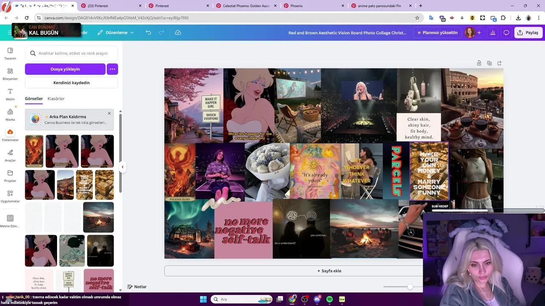Click the lock page icon above canvas
Screen dimensions: 545x306
479,63
